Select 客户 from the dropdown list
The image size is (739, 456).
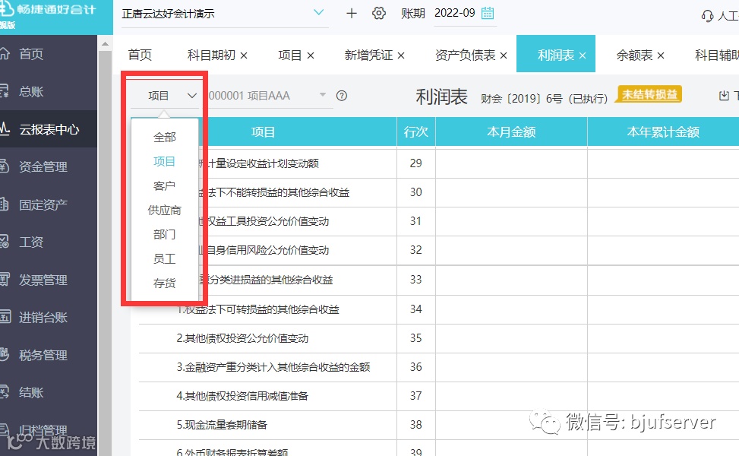pos(165,185)
